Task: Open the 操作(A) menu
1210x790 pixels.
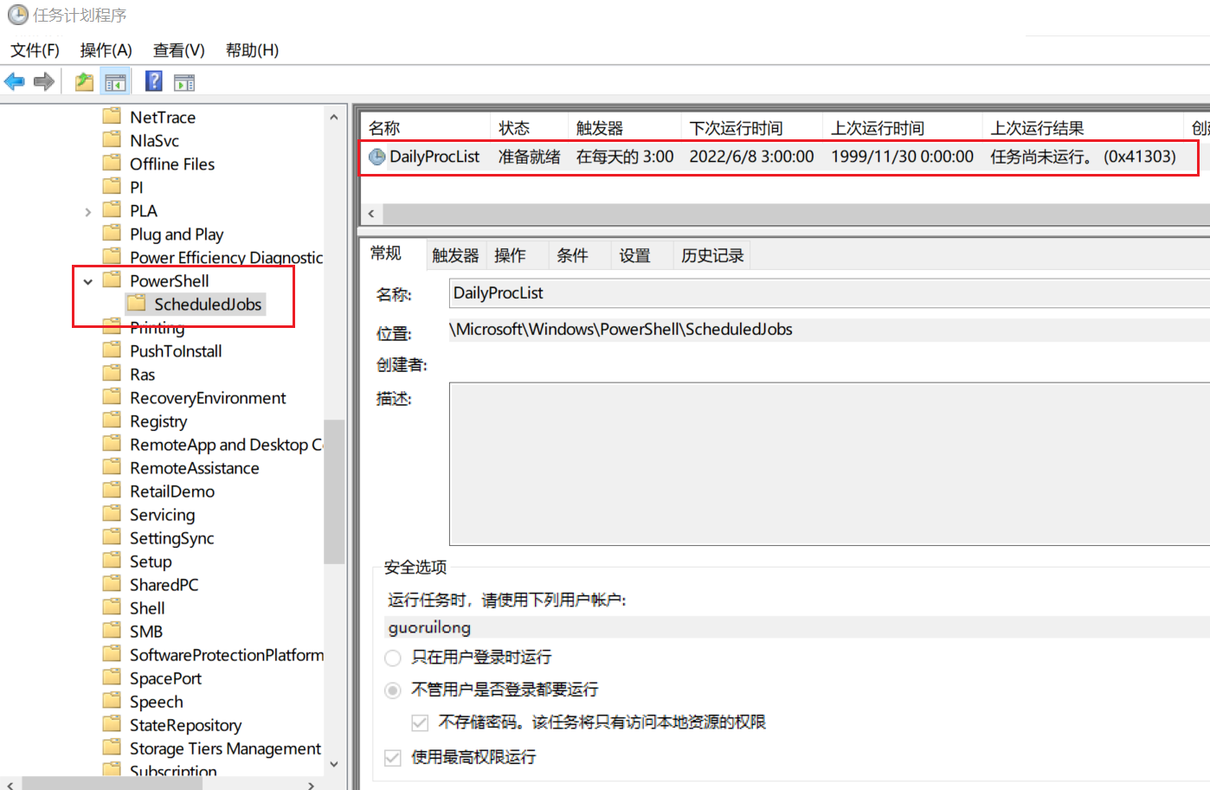Action: [106, 50]
